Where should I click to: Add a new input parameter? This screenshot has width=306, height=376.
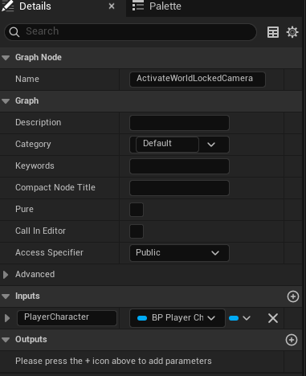point(293,296)
